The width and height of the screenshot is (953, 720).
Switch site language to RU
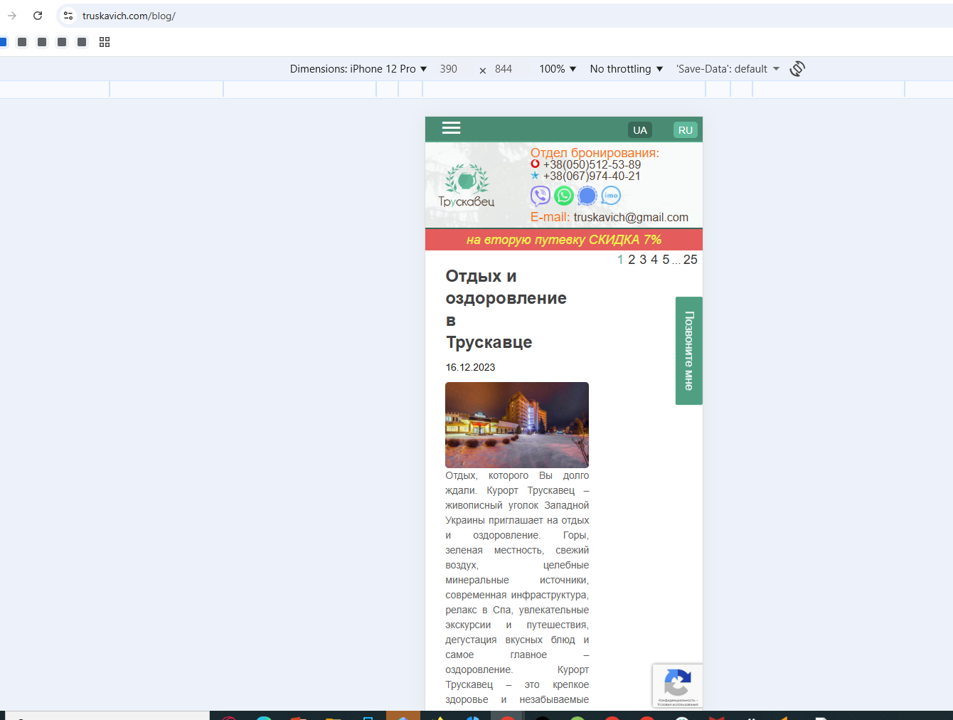pos(686,130)
